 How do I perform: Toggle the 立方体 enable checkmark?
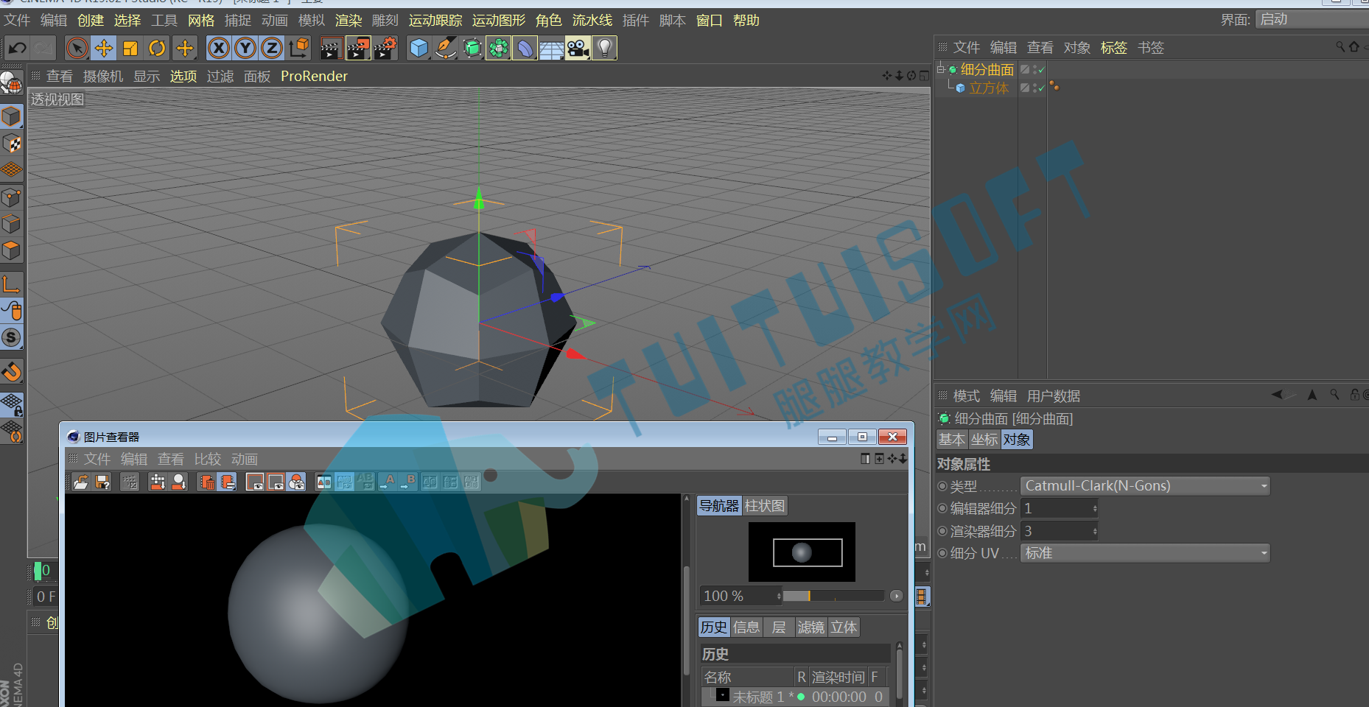coord(1041,88)
